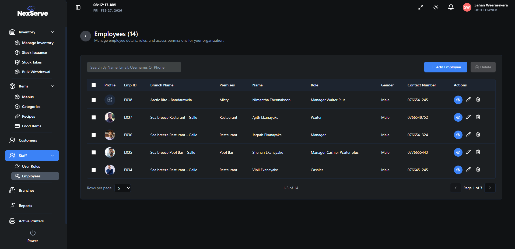Image resolution: width=515 pixels, height=249 pixels.
Task: Go to next page of employees
Action: 490,188
